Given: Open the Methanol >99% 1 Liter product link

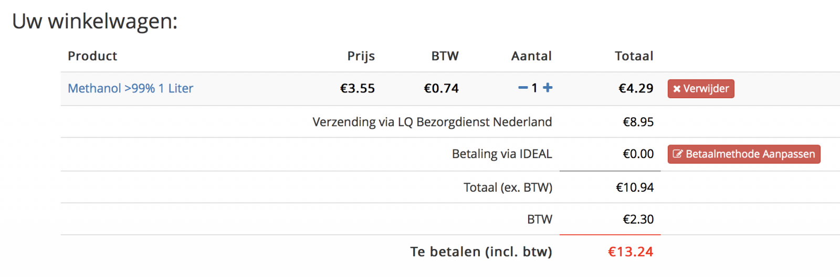Looking at the screenshot, I should coord(130,88).
